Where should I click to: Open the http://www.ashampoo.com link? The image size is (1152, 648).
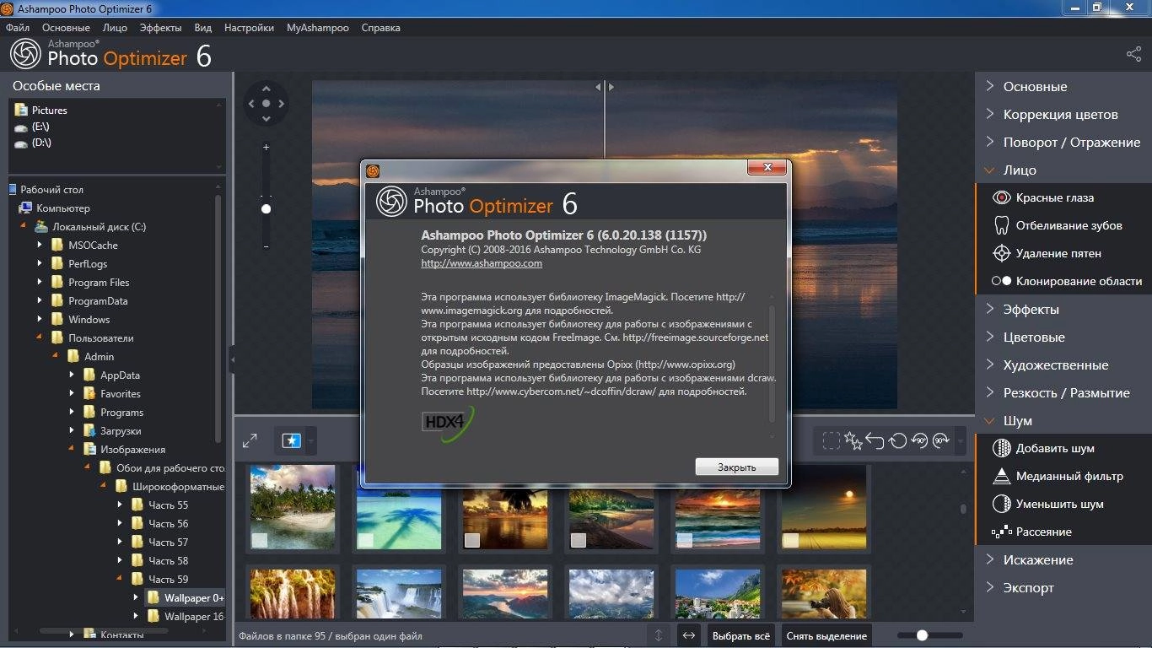pos(482,263)
